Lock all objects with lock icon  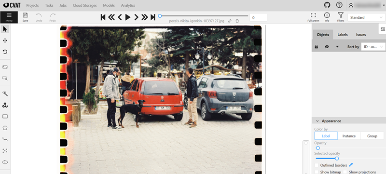point(317,47)
